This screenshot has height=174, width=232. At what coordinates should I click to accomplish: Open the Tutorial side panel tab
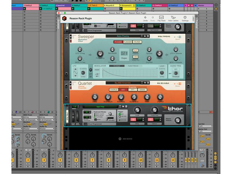pyautogui.click(x=197, y=24)
